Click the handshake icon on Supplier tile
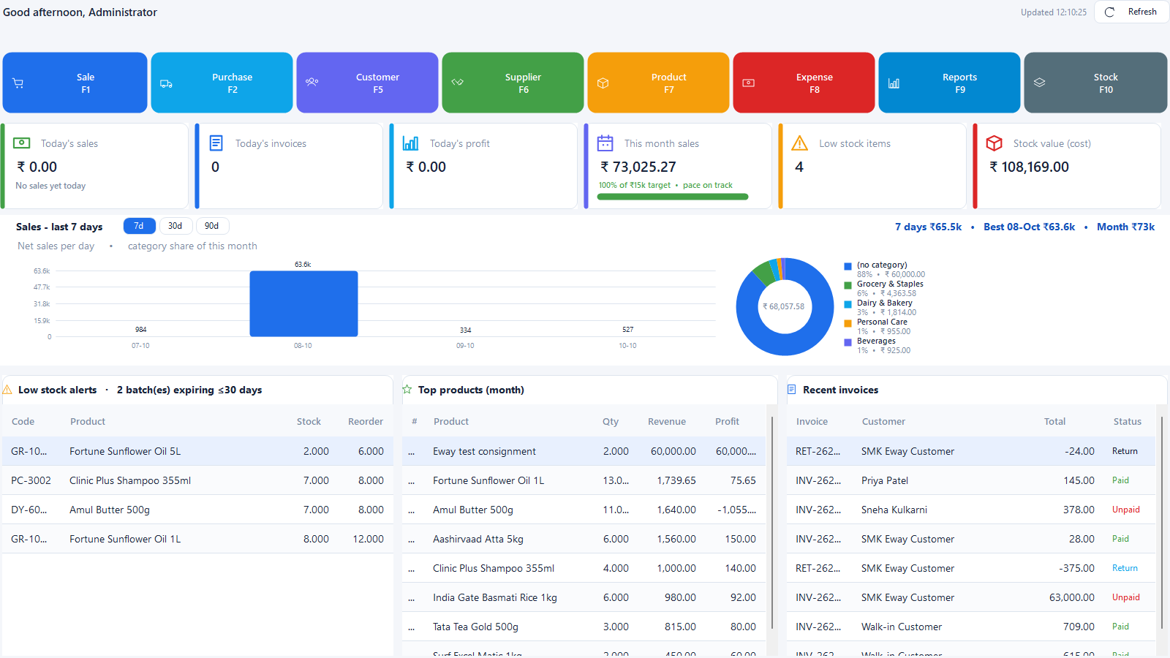This screenshot has height=658, width=1170. pyautogui.click(x=457, y=82)
